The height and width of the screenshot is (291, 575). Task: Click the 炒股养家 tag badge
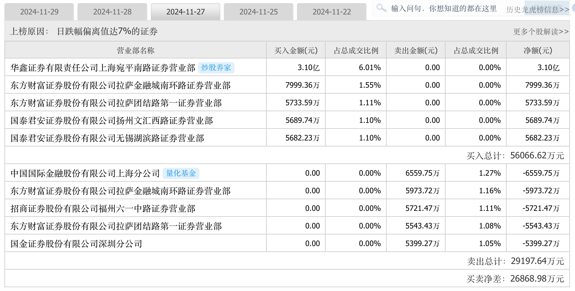216,68
